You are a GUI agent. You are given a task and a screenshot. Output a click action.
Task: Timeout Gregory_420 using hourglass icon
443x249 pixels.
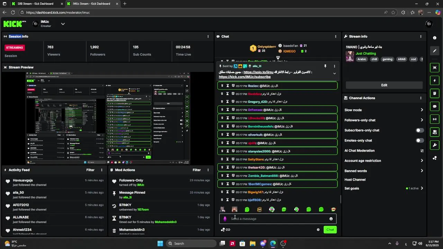(x=228, y=102)
